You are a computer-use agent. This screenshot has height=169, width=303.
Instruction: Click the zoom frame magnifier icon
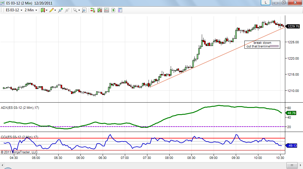point(84,10)
